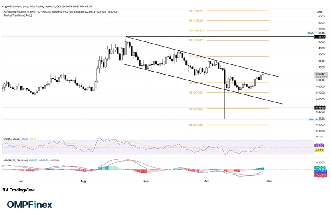
Task: Click the 0.4660 horizontal line price tag
Action: tap(321, 108)
